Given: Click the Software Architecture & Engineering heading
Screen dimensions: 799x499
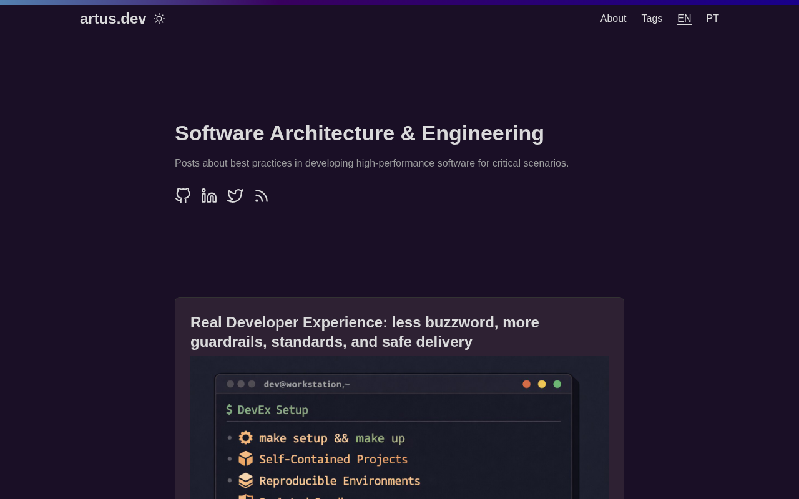Looking at the screenshot, I should (360, 133).
